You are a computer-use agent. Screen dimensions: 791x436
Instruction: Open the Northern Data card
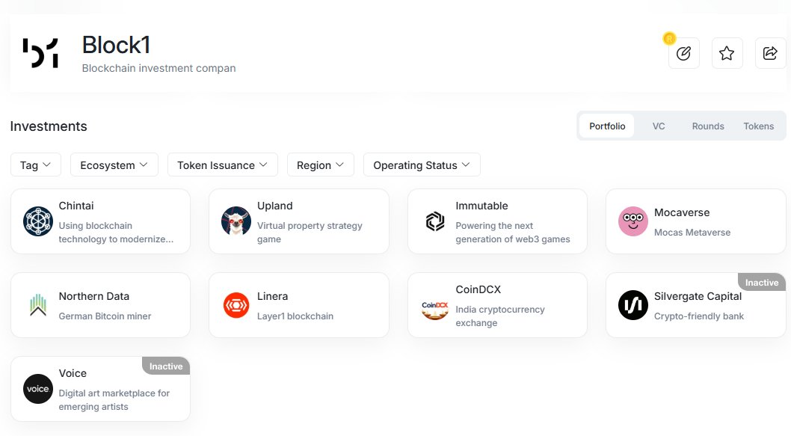pyautogui.click(x=100, y=305)
